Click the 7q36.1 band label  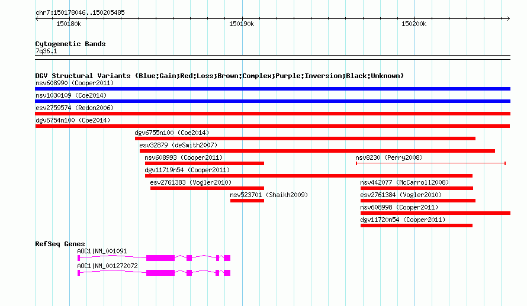click(x=46, y=51)
